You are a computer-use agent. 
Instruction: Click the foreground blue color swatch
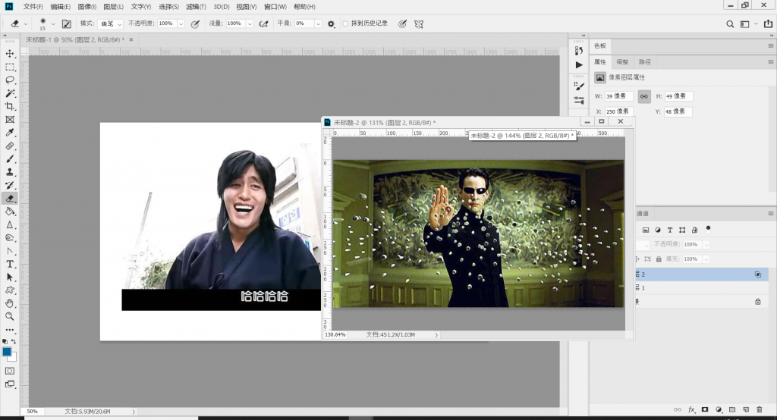point(6,352)
